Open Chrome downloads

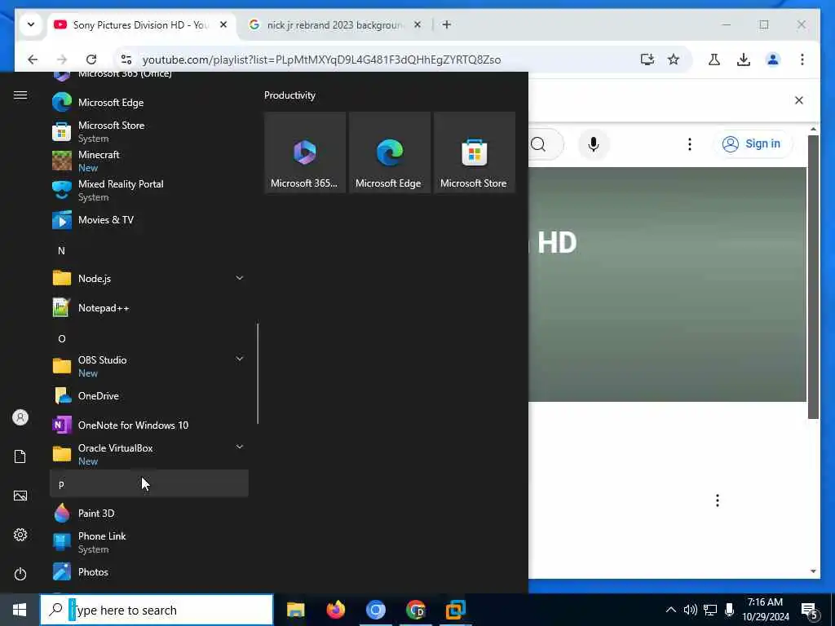744,60
